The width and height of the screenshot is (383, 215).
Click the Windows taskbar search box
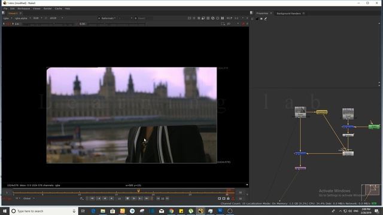[44, 211]
